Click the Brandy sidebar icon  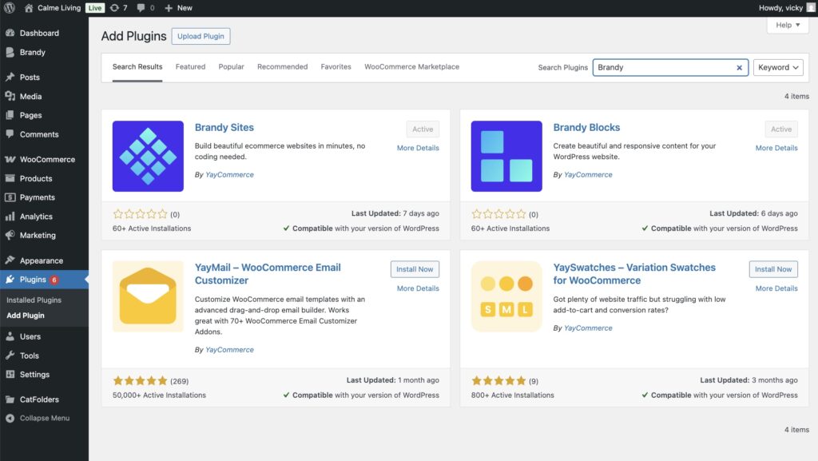coord(10,52)
